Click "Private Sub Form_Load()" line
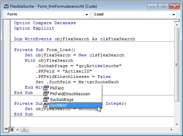Viewport: 183px width, 136px height. (45, 50)
